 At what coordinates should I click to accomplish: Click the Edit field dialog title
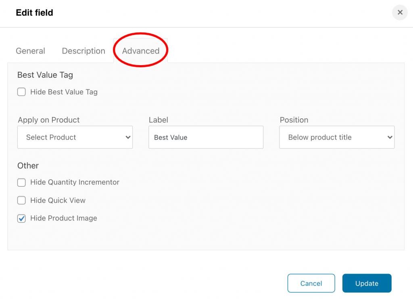(x=35, y=12)
